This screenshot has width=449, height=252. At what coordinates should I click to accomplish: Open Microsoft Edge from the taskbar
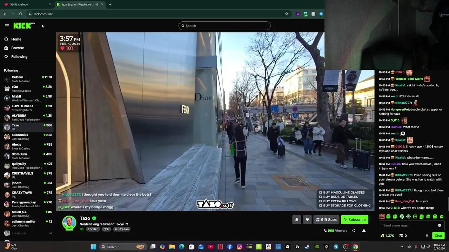(182, 247)
